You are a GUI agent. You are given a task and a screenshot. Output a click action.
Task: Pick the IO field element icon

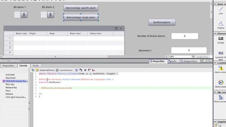pyautogui.click(x=221, y=38)
